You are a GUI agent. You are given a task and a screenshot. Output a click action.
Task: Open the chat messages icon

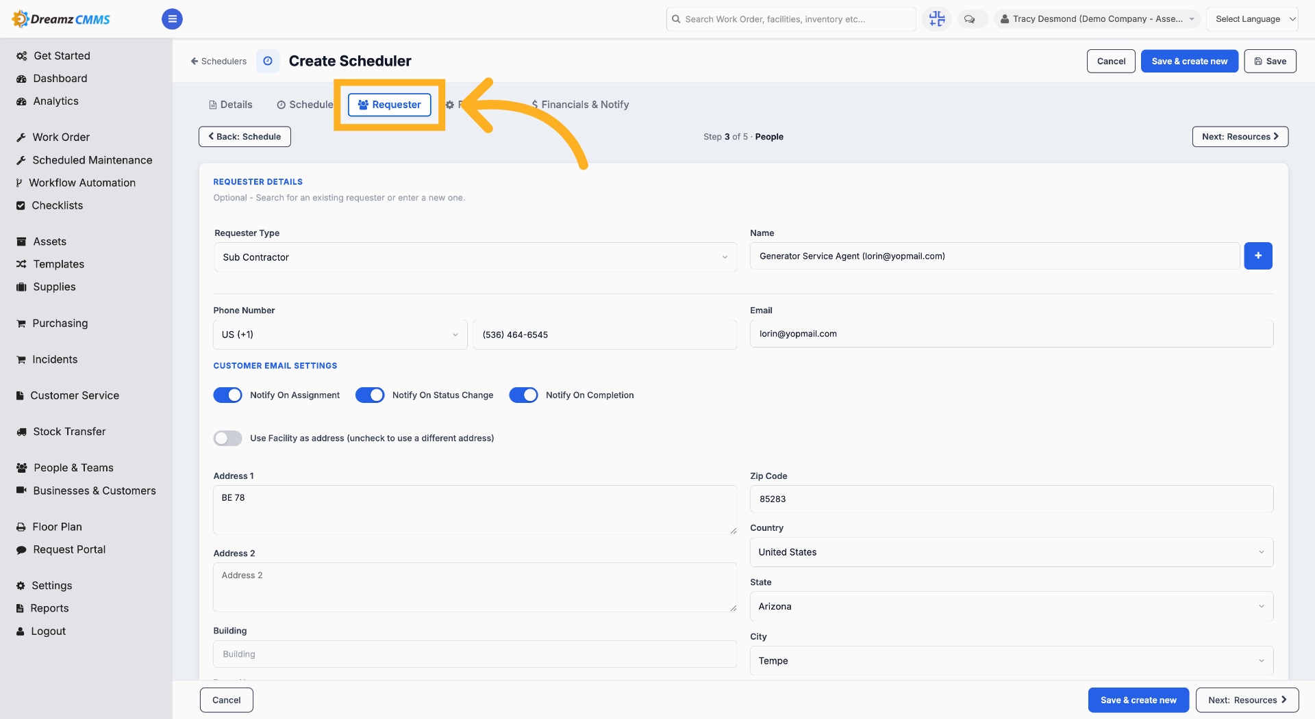[x=969, y=19]
